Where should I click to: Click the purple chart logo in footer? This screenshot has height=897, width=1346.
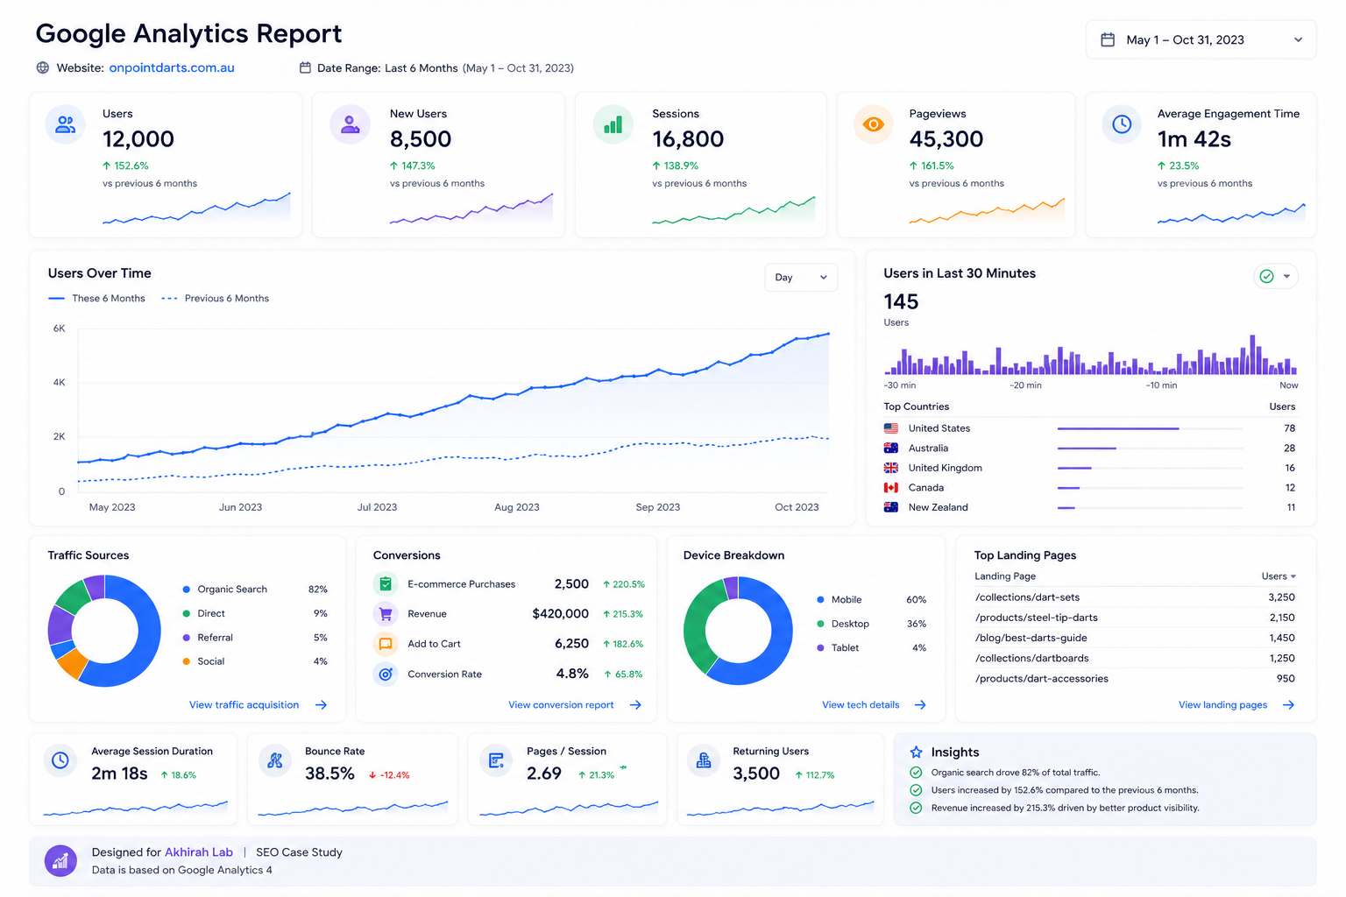point(60,861)
